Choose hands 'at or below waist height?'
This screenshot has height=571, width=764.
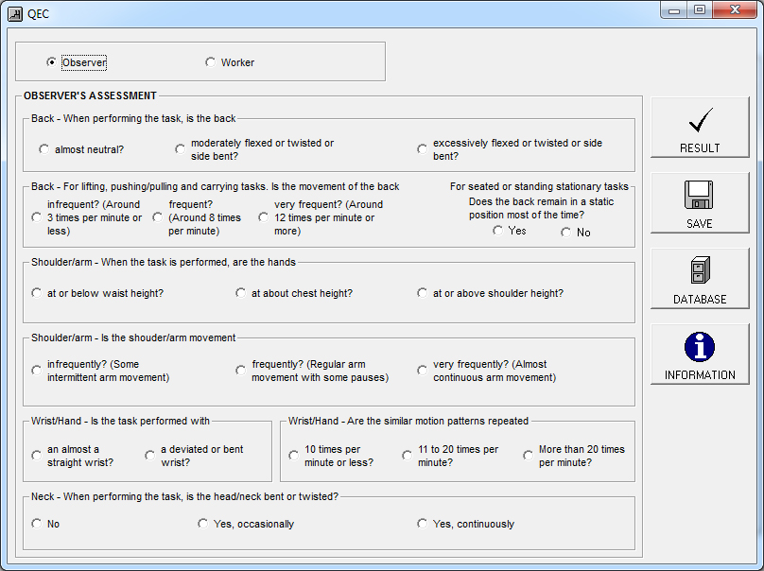(37, 293)
